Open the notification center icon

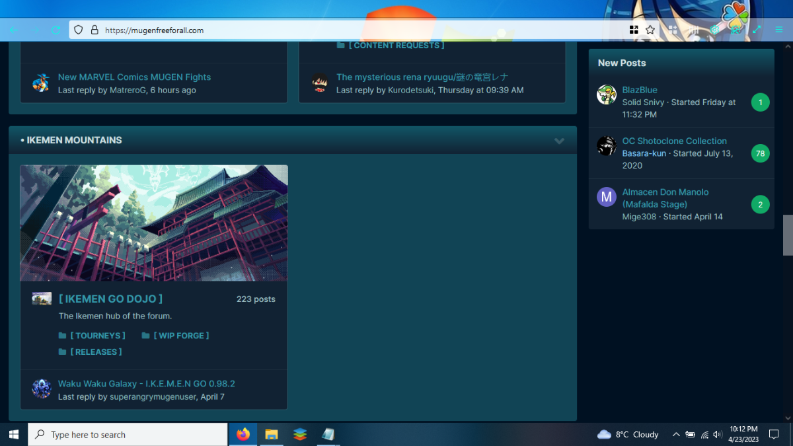[x=774, y=435]
